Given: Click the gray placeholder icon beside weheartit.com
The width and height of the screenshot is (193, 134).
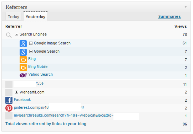Looking at the screenshot, I should coord(9,92).
